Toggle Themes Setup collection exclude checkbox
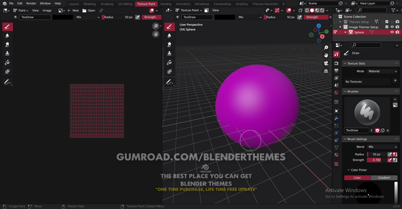The image size is (402, 209). pyautogui.click(x=387, y=22)
